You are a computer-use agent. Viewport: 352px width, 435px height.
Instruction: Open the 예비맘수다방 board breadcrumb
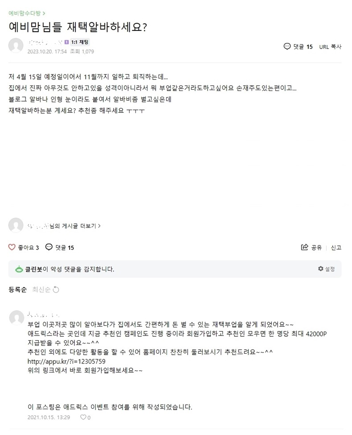pyautogui.click(x=25, y=13)
